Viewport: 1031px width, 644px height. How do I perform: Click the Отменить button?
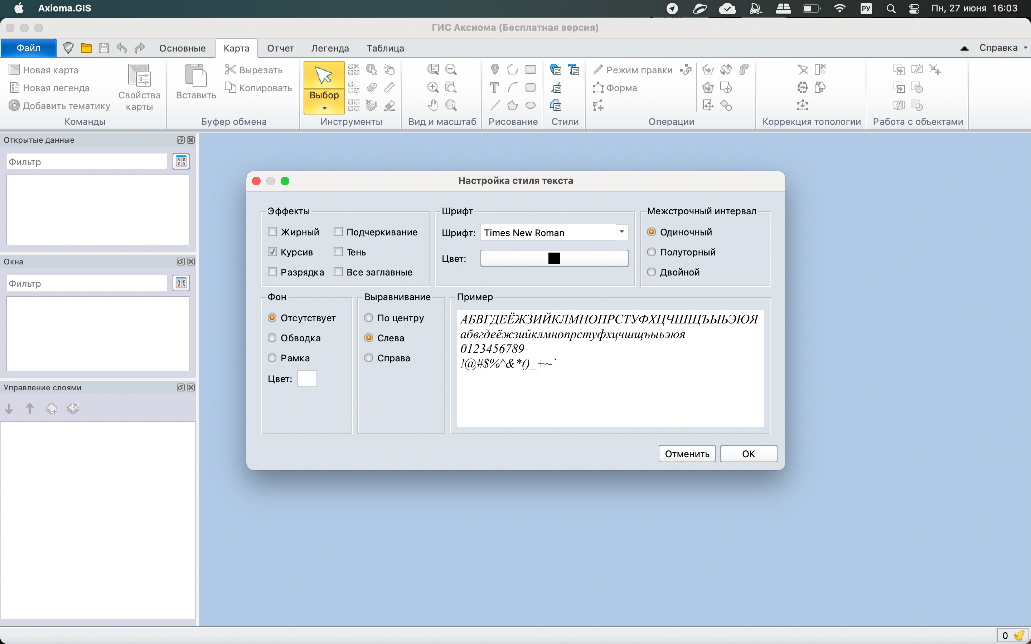coord(687,454)
